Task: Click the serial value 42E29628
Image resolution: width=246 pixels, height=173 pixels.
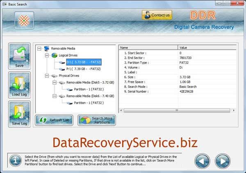Action: 187,91
